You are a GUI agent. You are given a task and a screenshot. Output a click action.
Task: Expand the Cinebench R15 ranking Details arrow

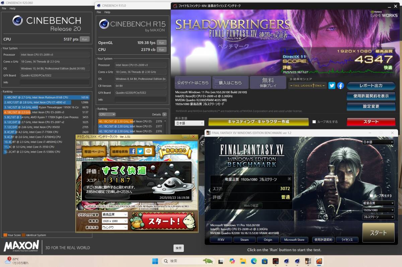coord(164,114)
